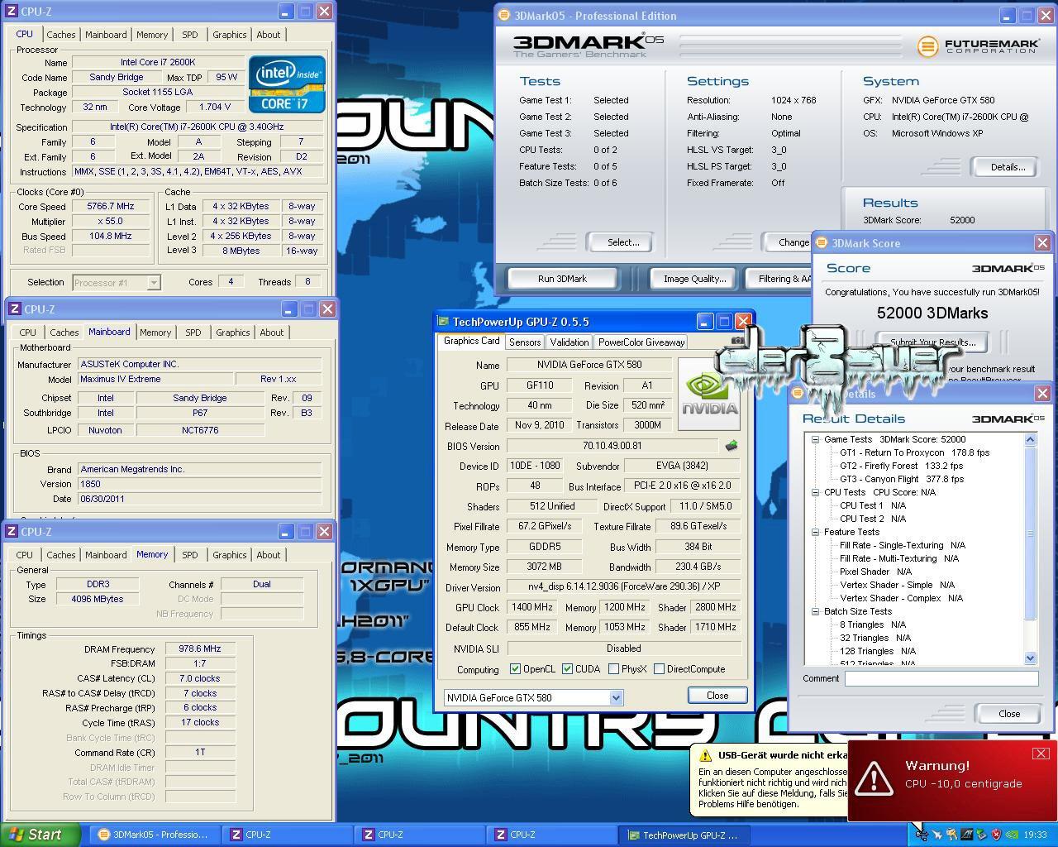Viewport: 1058px width, 847px height.
Task: Click the NVIDIA logo in GPU-Z
Action: 709,395
